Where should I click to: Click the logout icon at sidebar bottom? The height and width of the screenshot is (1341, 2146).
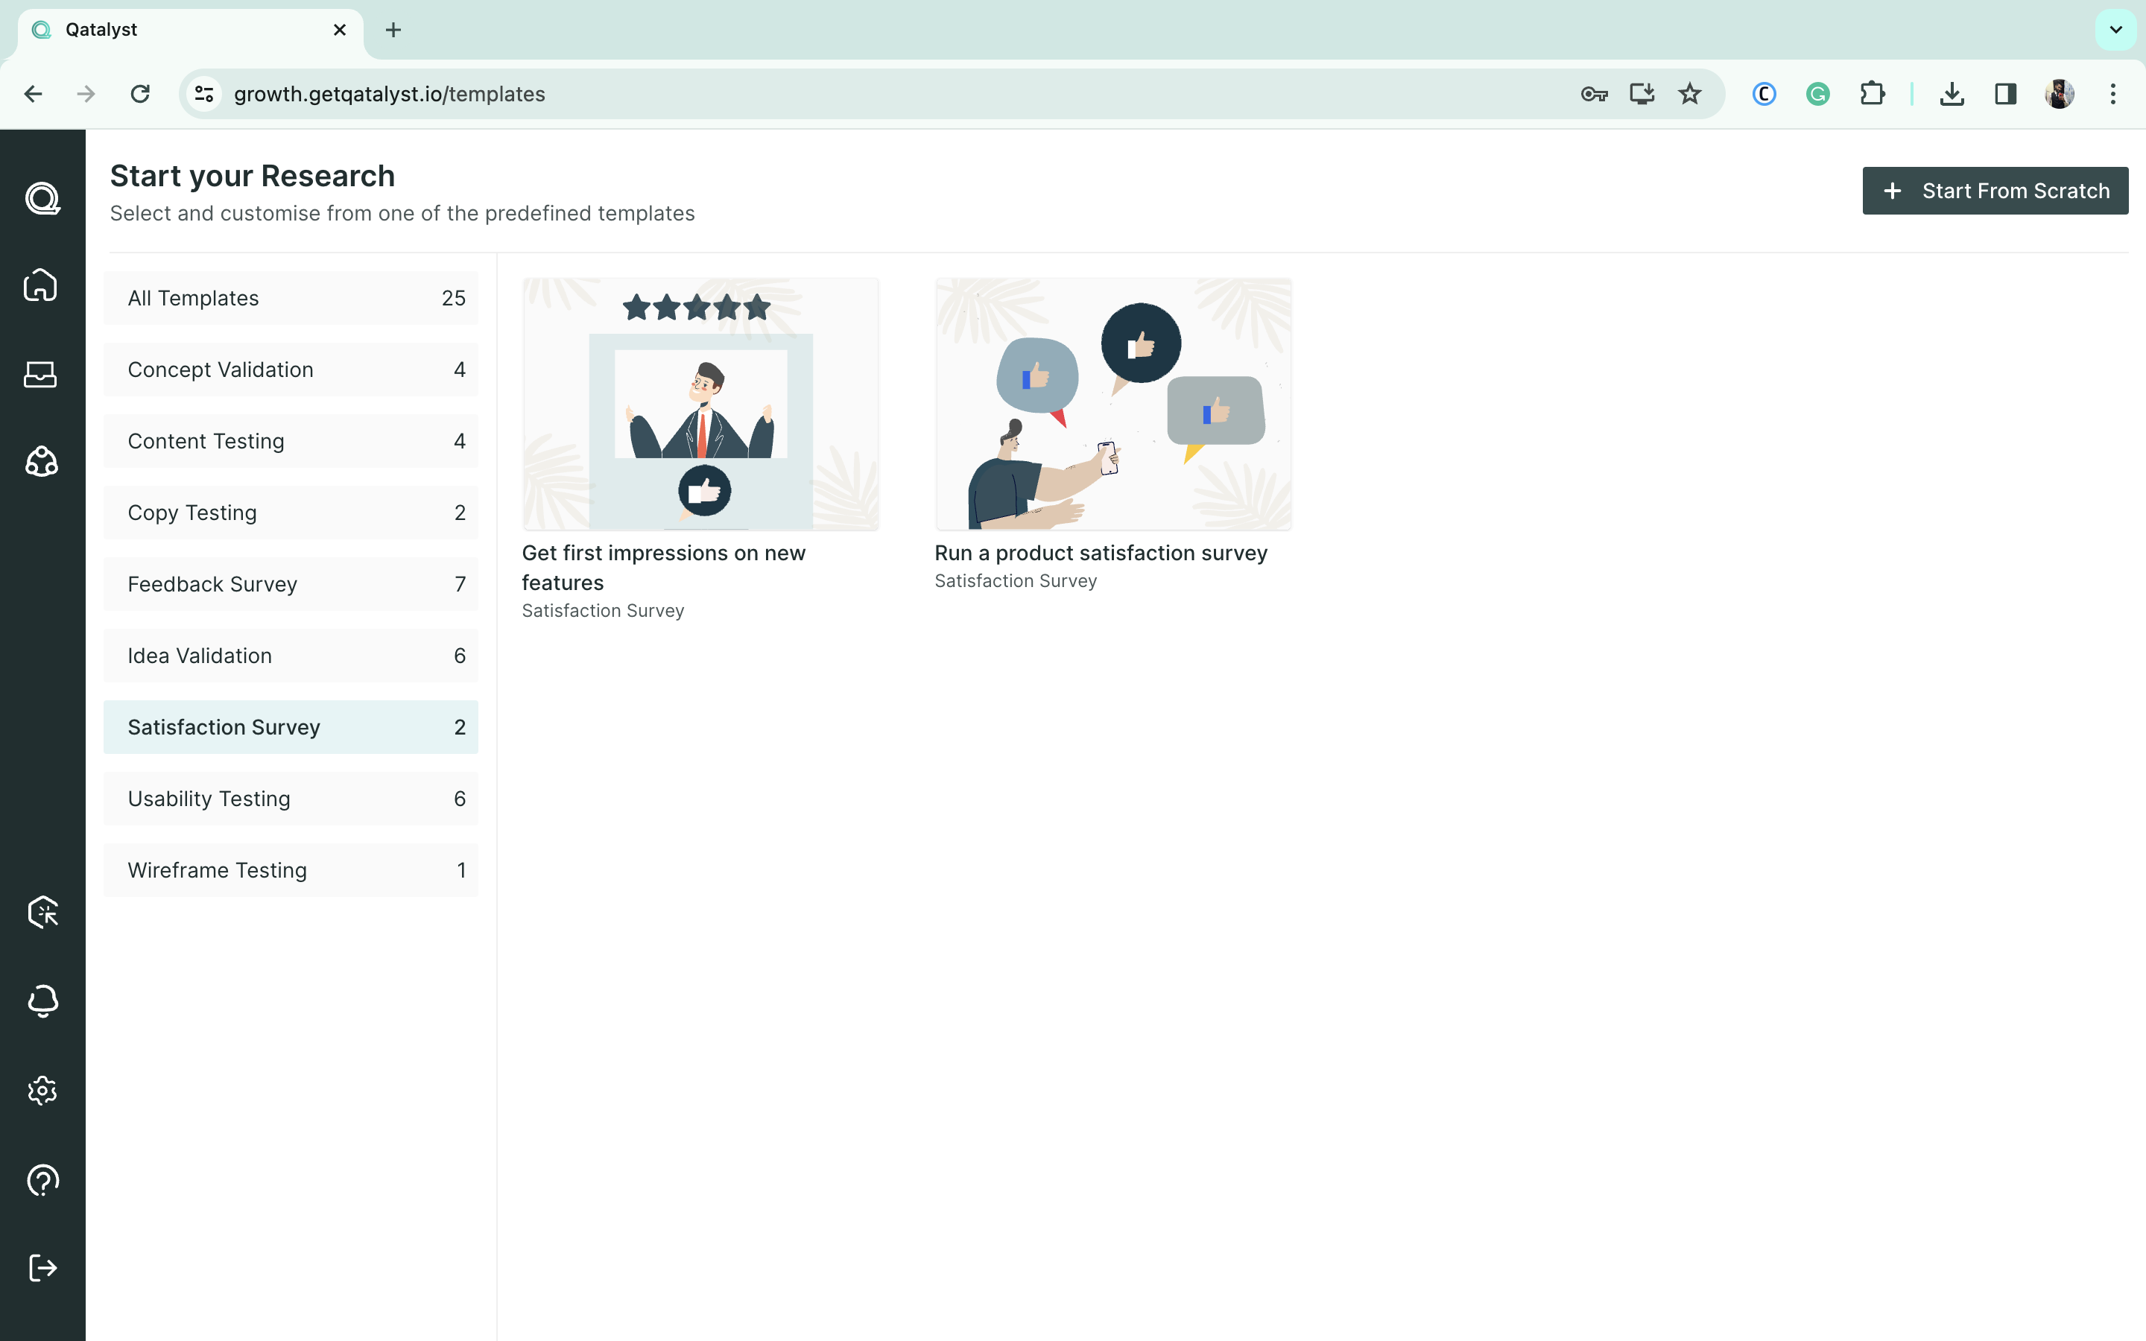[42, 1267]
